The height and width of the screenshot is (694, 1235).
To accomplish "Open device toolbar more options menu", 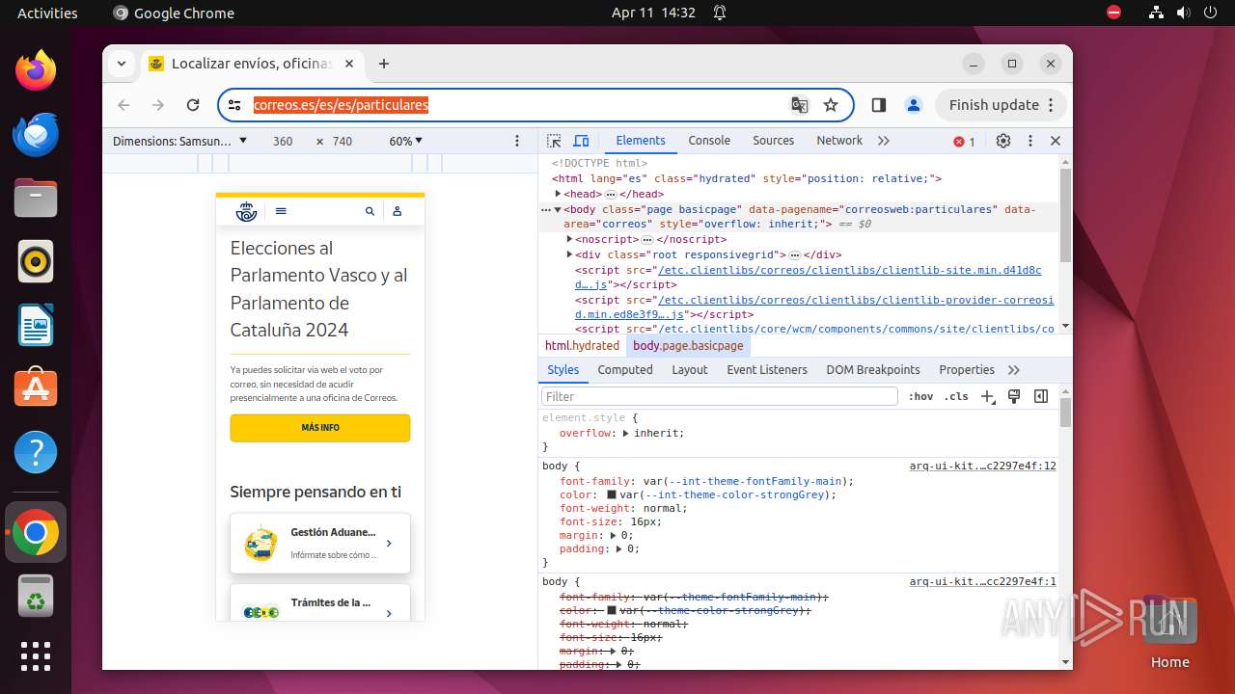I will point(517,141).
